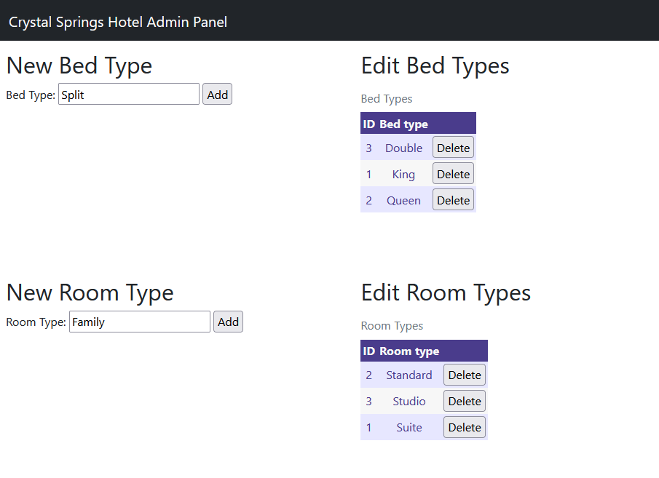Click the ID header in bed table
659x478 pixels.
(368, 124)
